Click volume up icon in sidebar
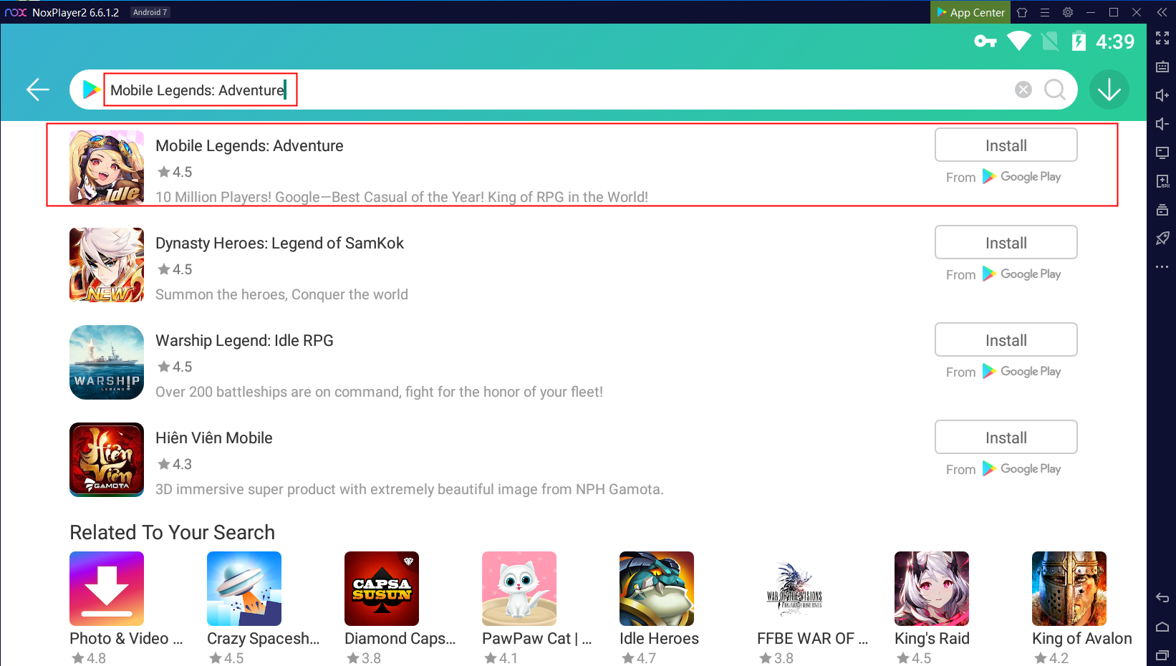This screenshot has width=1176, height=666. coord(1162,95)
